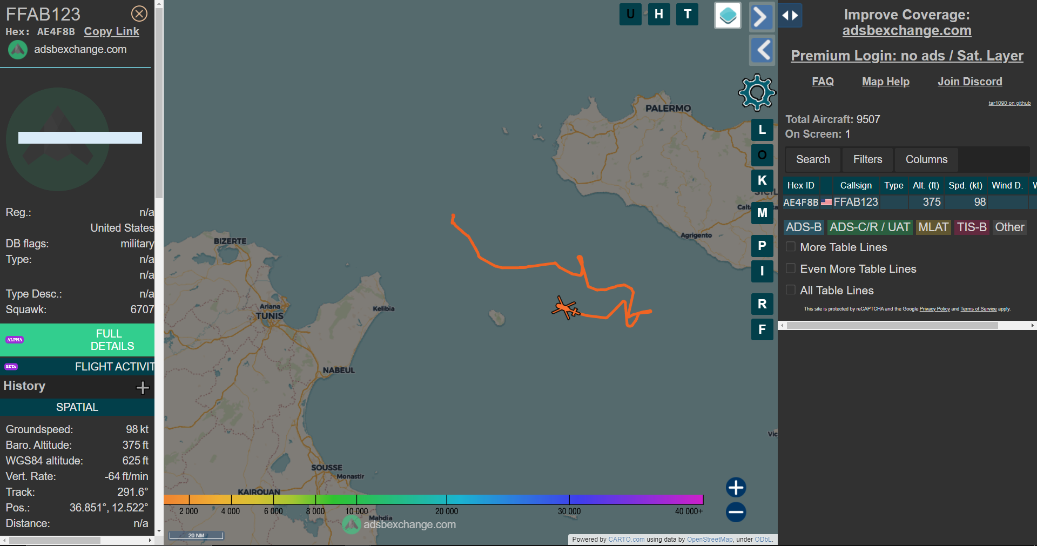Open the OpenStreetMap attribution link
The width and height of the screenshot is (1037, 546).
710,540
